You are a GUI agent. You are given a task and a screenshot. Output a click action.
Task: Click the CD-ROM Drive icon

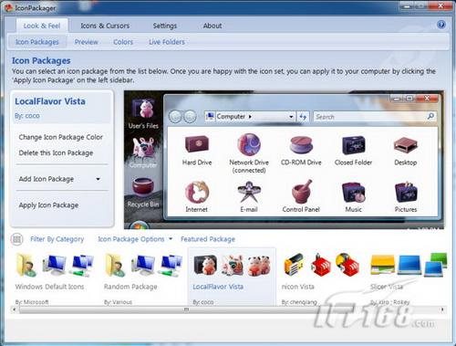pyautogui.click(x=301, y=144)
